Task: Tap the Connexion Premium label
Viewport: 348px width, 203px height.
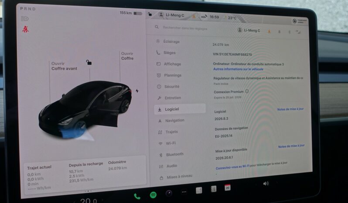Action: tap(229, 92)
